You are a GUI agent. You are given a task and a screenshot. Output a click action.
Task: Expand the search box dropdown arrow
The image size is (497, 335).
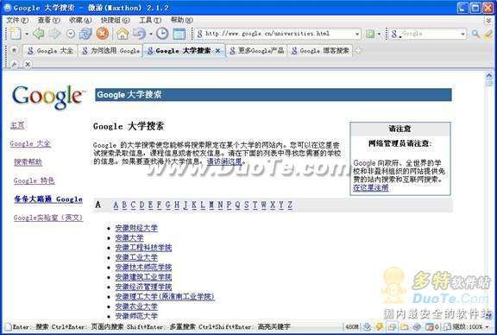462,34
